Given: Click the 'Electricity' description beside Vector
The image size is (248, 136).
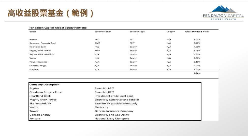Looking at the screenshot, I should [x=101, y=107].
